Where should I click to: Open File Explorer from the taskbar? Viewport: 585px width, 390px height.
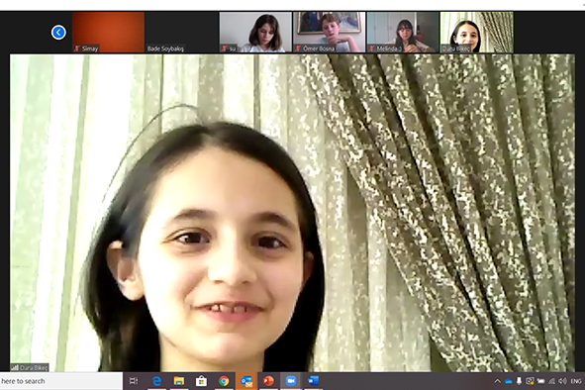pyautogui.click(x=179, y=381)
